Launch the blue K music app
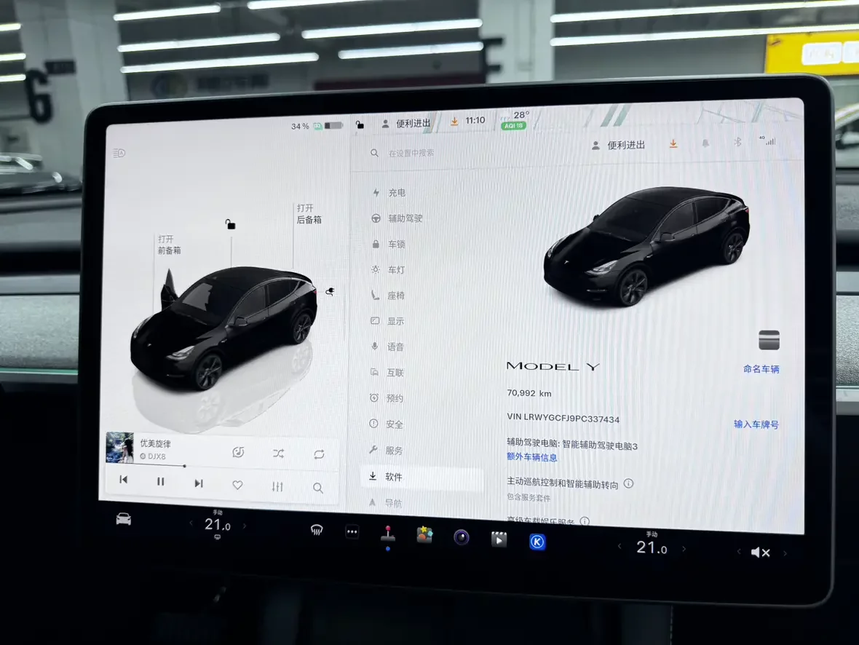The width and height of the screenshot is (859, 645). tap(537, 542)
